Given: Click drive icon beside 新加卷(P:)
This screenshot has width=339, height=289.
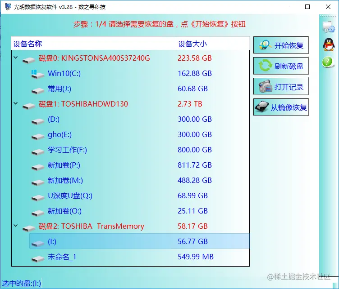Looking at the screenshot, I should point(38,167).
